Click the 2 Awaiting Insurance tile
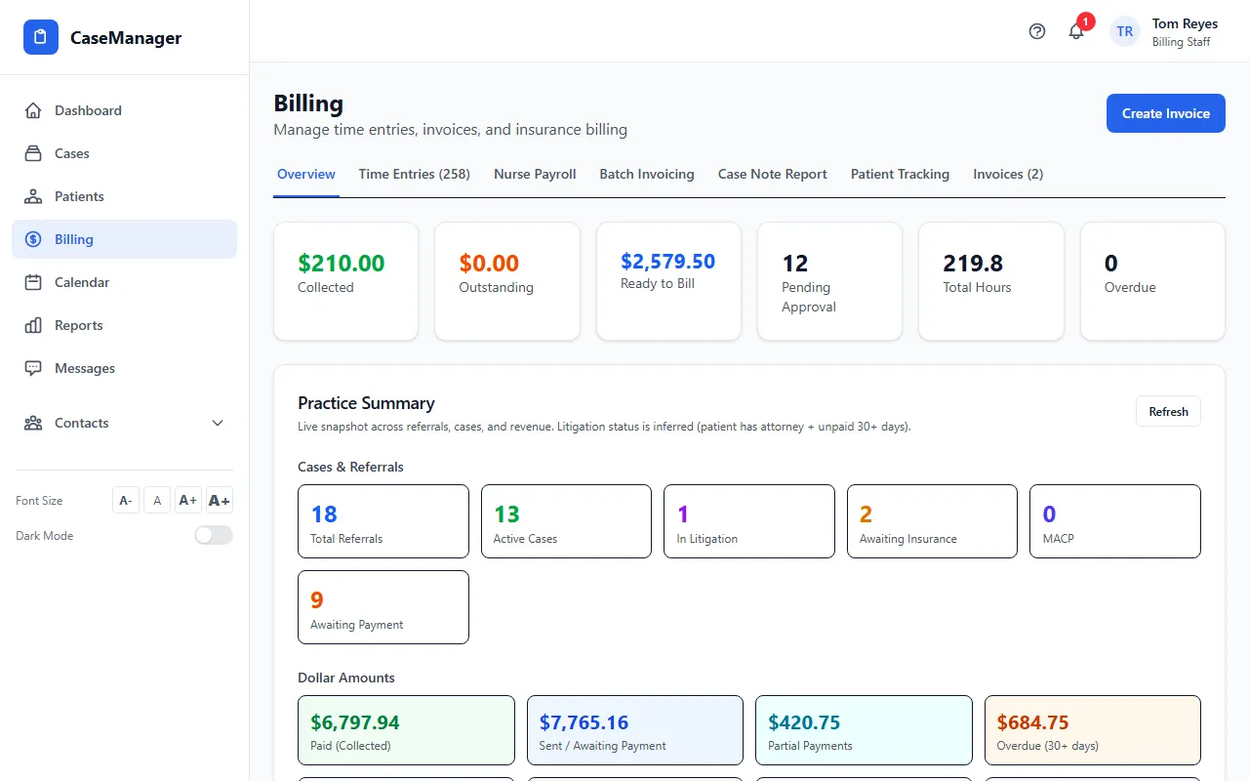 click(932, 521)
